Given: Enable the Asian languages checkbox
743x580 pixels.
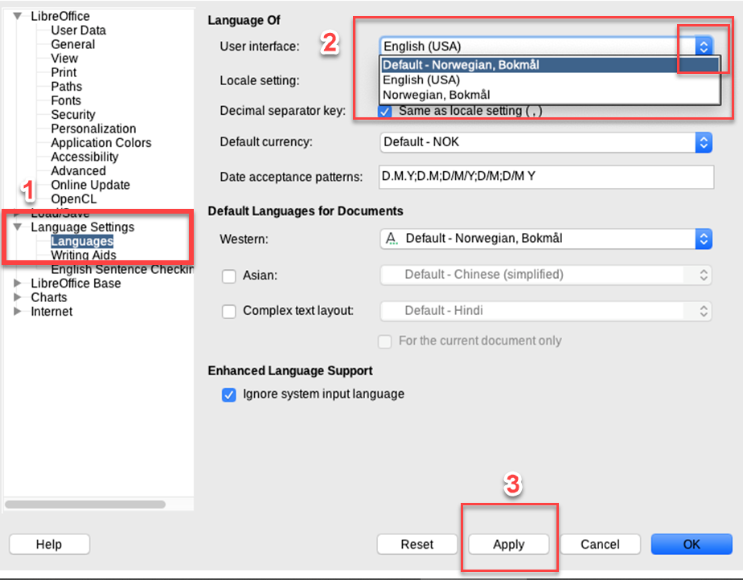Looking at the screenshot, I should tap(229, 276).
